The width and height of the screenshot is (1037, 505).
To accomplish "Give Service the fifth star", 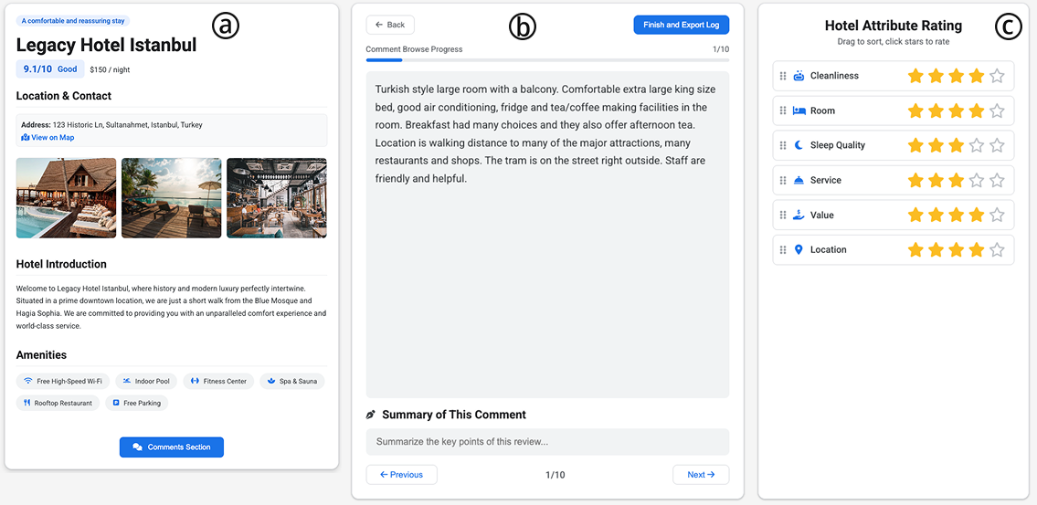I will [997, 180].
